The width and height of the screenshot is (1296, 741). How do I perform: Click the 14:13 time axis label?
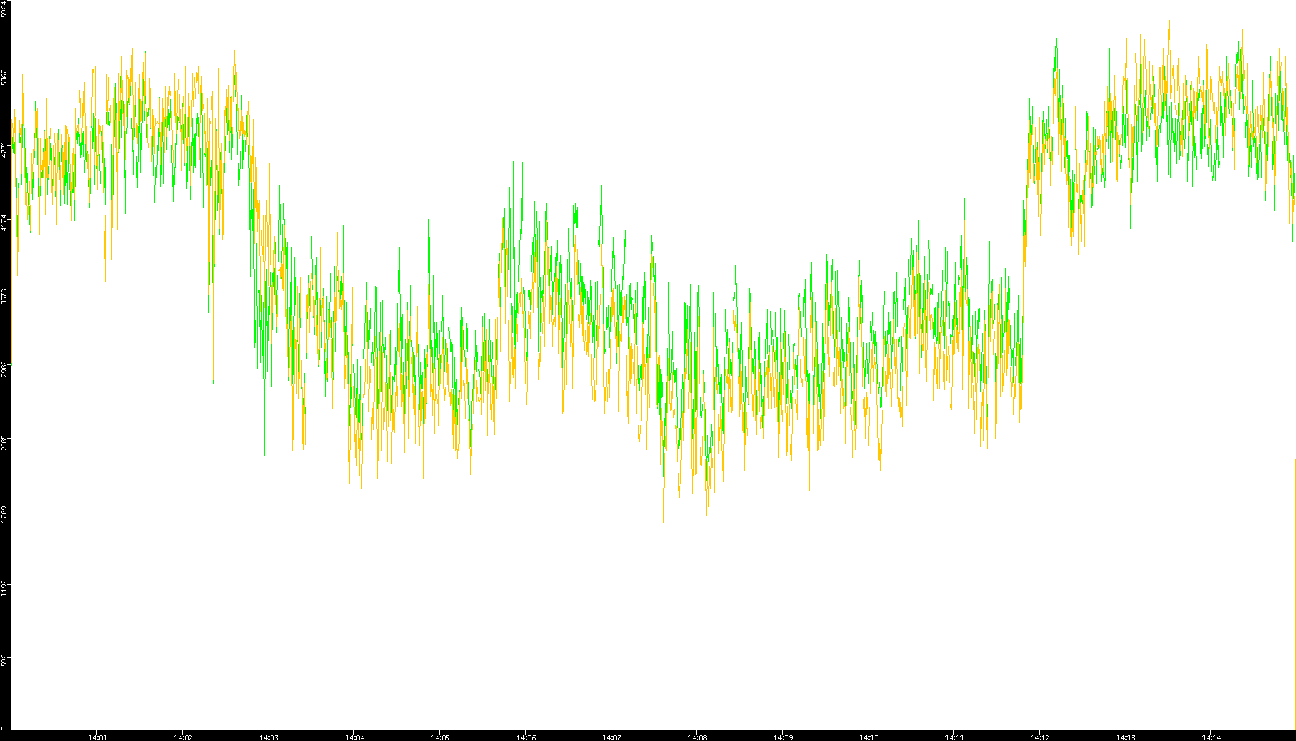[x=1125, y=737]
